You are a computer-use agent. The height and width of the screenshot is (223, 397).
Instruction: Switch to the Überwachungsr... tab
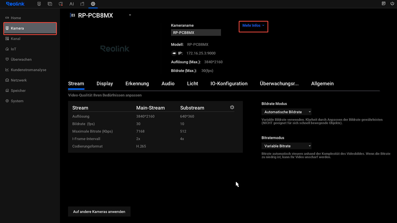point(279,84)
